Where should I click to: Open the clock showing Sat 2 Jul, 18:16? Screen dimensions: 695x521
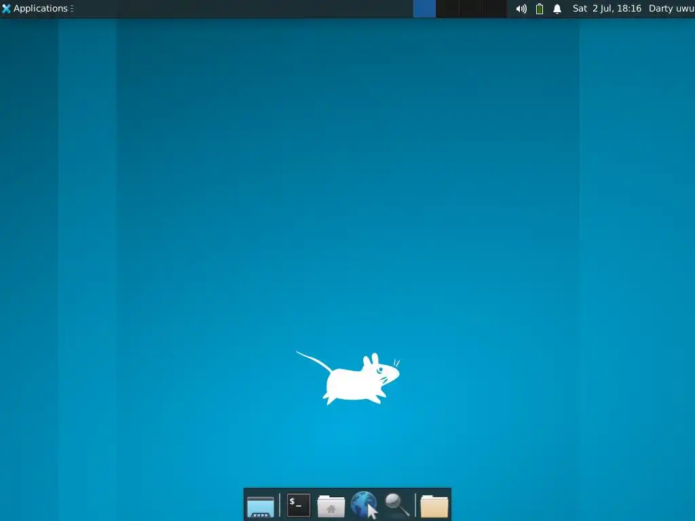(607, 8)
